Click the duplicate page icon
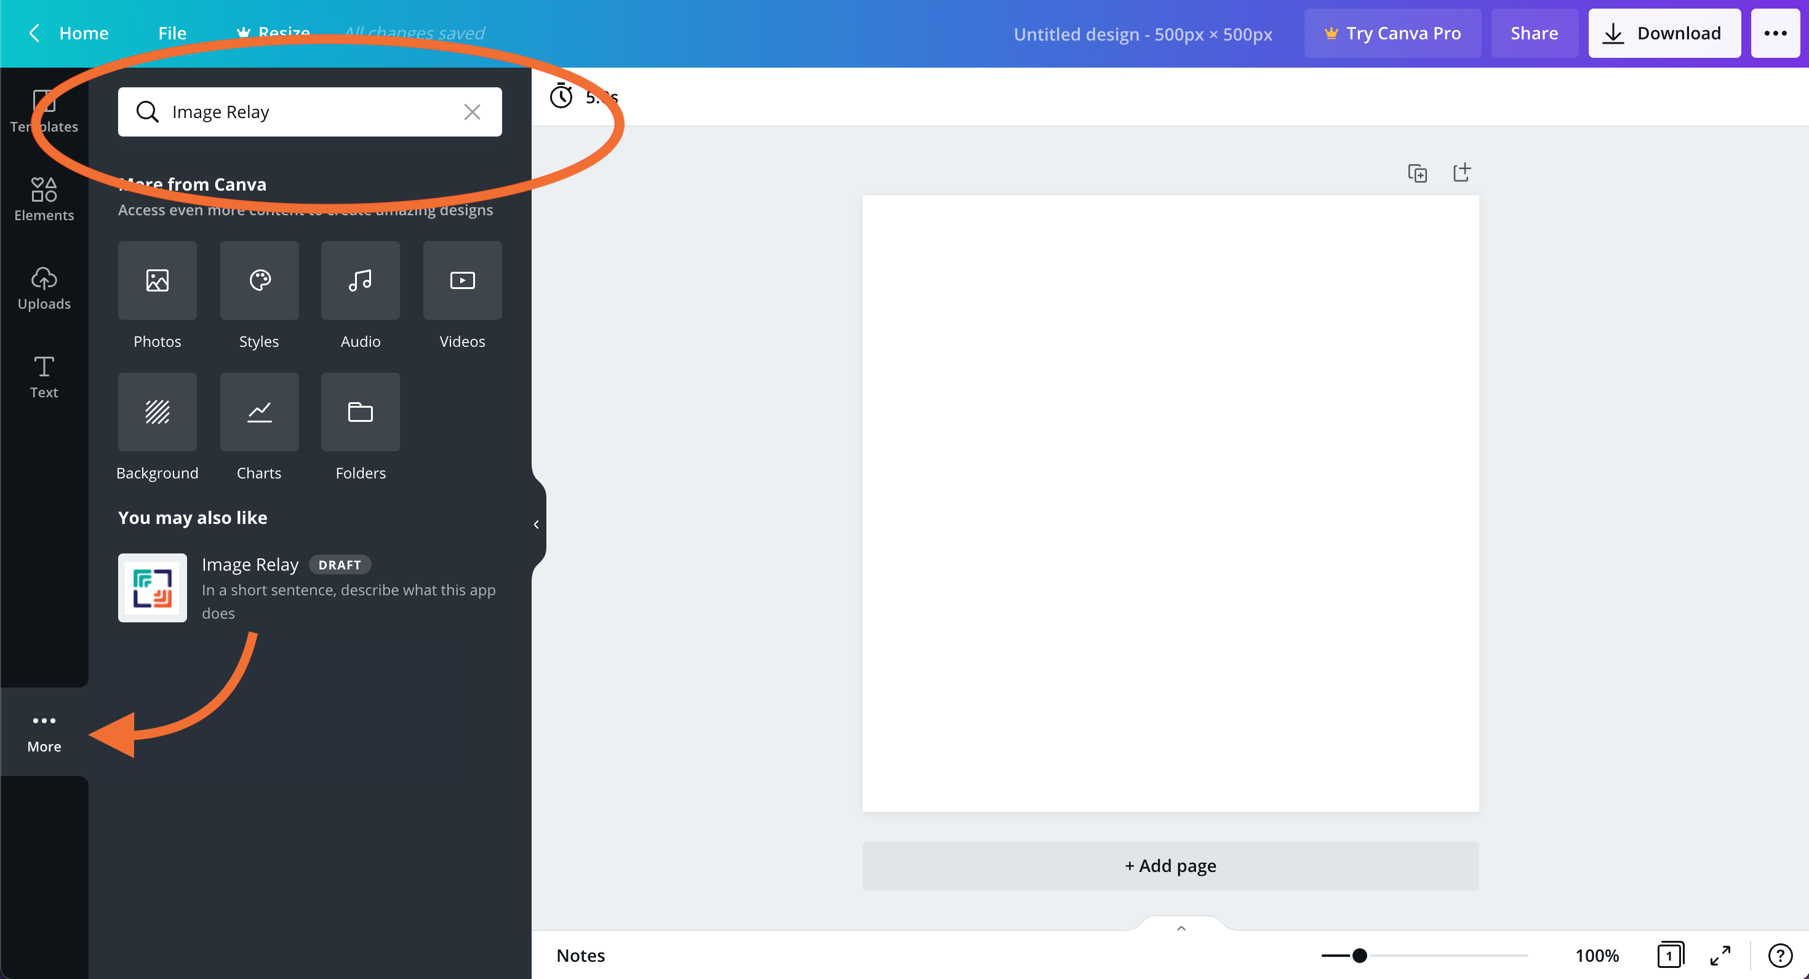Image resolution: width=1809 pixels, height=979 pixels. coord(1417,173)
